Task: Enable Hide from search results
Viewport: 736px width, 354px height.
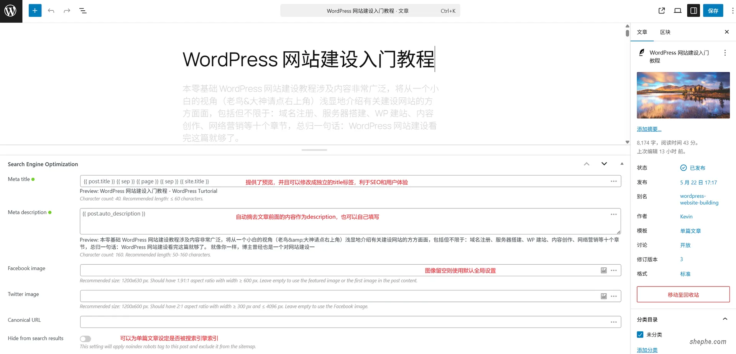Action: pyautogui.click(x=85, y=338)
